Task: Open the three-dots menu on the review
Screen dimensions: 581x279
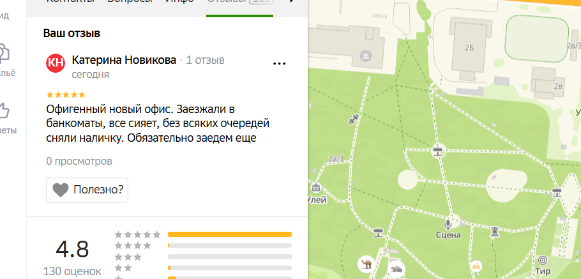Action: pos(279,64)
